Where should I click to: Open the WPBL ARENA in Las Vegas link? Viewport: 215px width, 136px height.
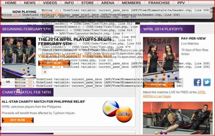point(174,94)
